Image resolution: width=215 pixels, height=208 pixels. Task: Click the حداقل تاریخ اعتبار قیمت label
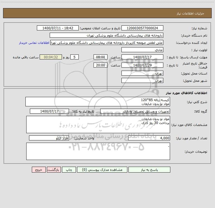pyautogui.click(x=195, y=65)
